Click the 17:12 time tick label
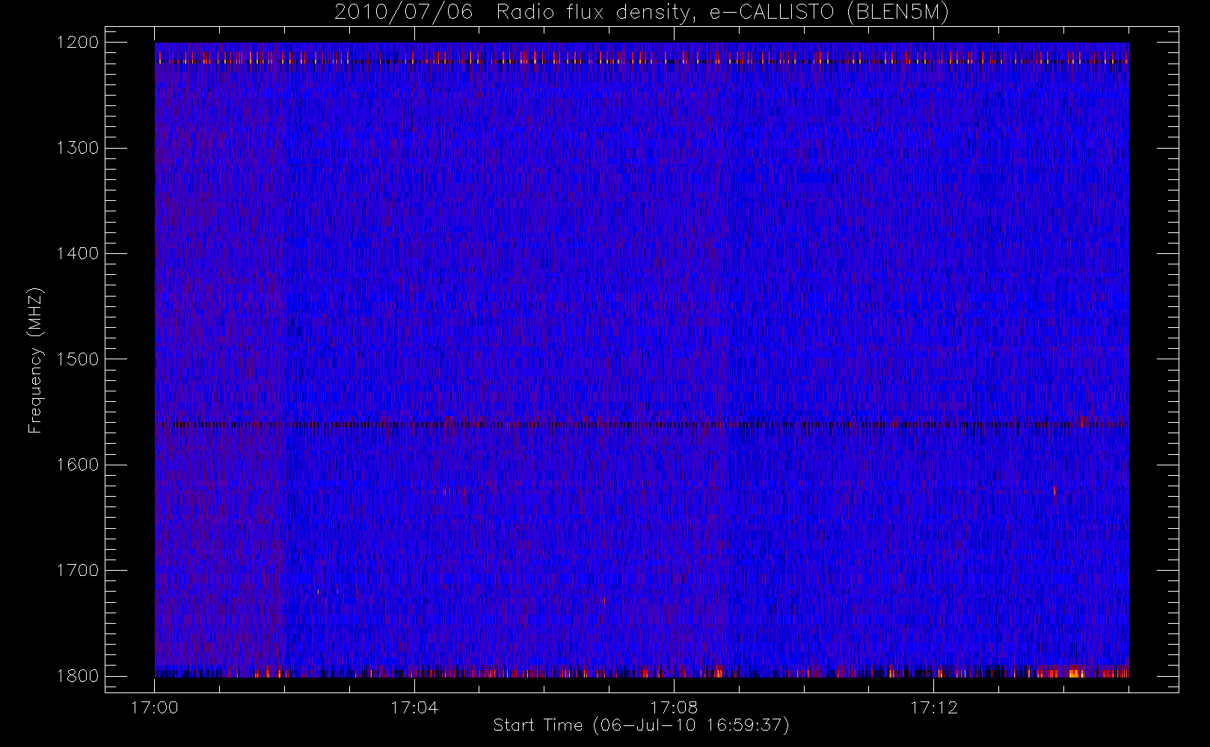1210x747 pixels. click(x=933, y=707)
